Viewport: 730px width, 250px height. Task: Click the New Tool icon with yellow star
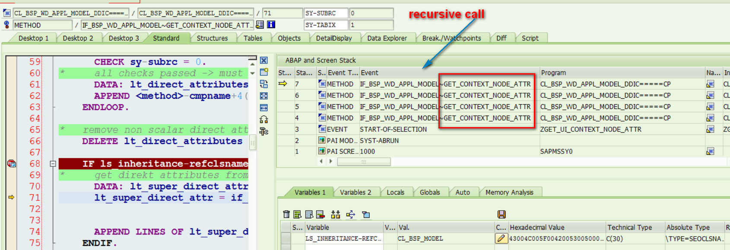tap(264, 72)
